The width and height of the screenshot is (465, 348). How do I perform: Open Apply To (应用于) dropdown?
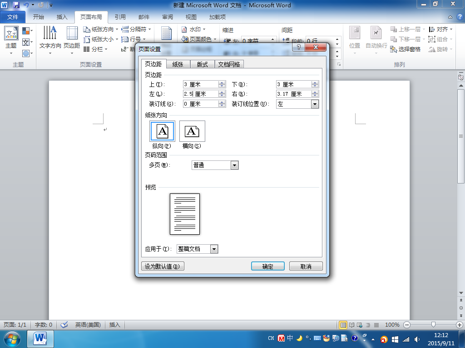point(214,249)
